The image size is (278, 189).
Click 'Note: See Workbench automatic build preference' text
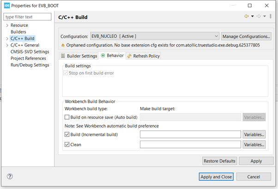tap(112, 126)
